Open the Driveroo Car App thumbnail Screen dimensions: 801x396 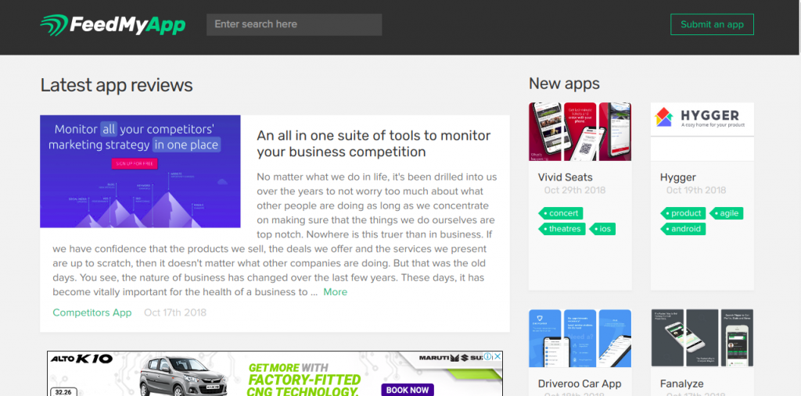(x=580, y=338)
